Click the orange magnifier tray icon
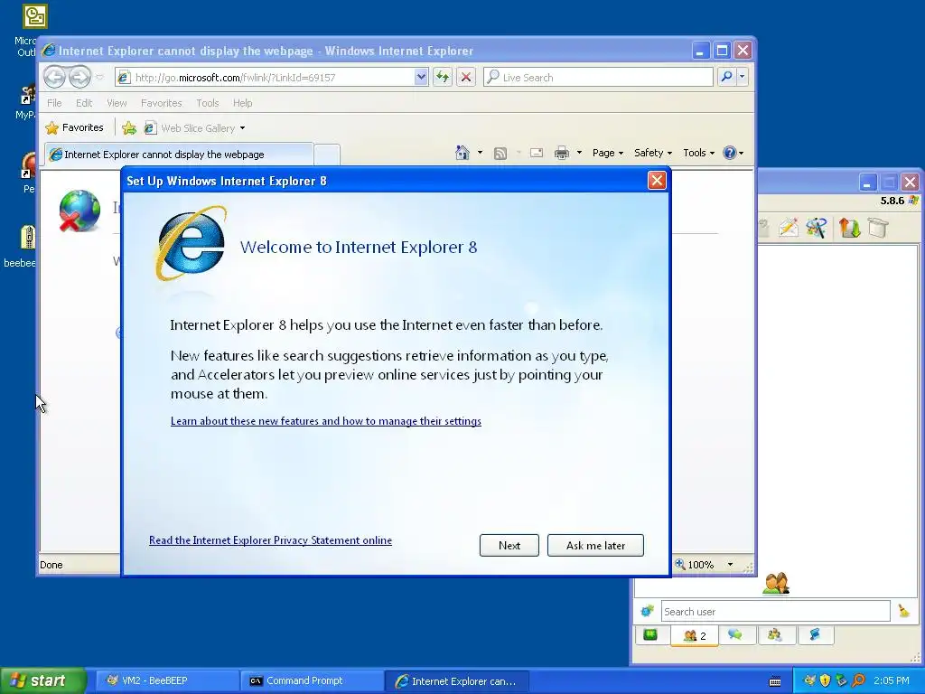 (x=858, y=680)
